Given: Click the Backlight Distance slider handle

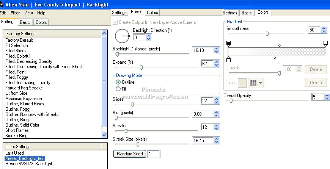Looking at the screenshot, I should pos(117,55).
